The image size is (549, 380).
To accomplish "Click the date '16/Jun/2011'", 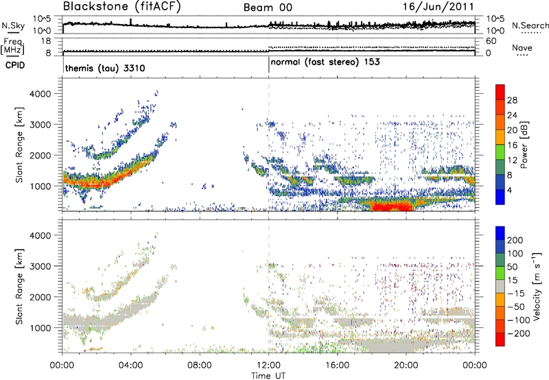I will (x=439, y=7).
